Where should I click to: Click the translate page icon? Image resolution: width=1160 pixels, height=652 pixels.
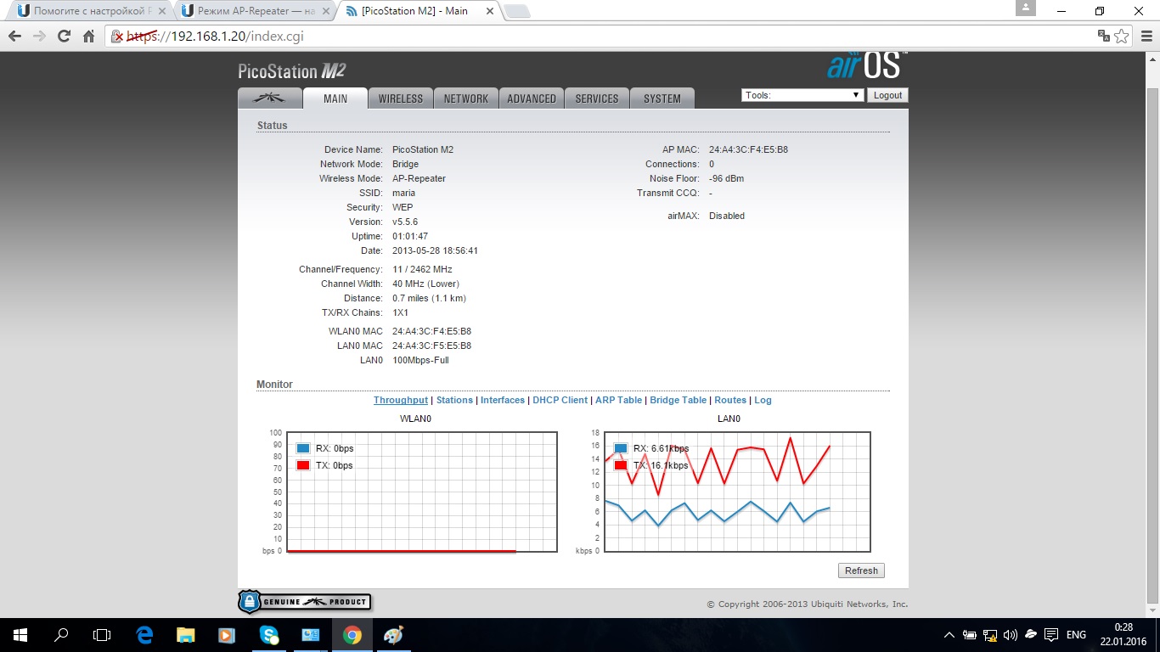pyautogui.click(x=1103, y=37)
